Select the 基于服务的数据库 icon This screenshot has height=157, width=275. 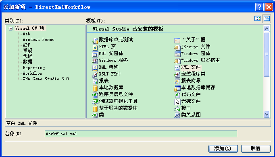95,108
